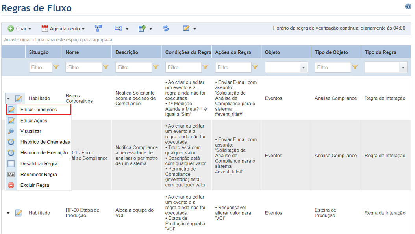Click the Agendamento button label

click(x=65, y=29)
